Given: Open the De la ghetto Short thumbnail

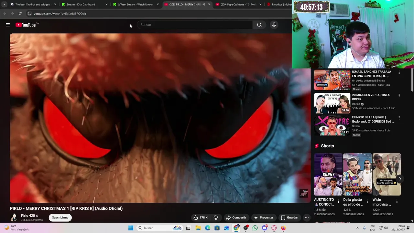Looking at the screenshot, I should point(357,174).
